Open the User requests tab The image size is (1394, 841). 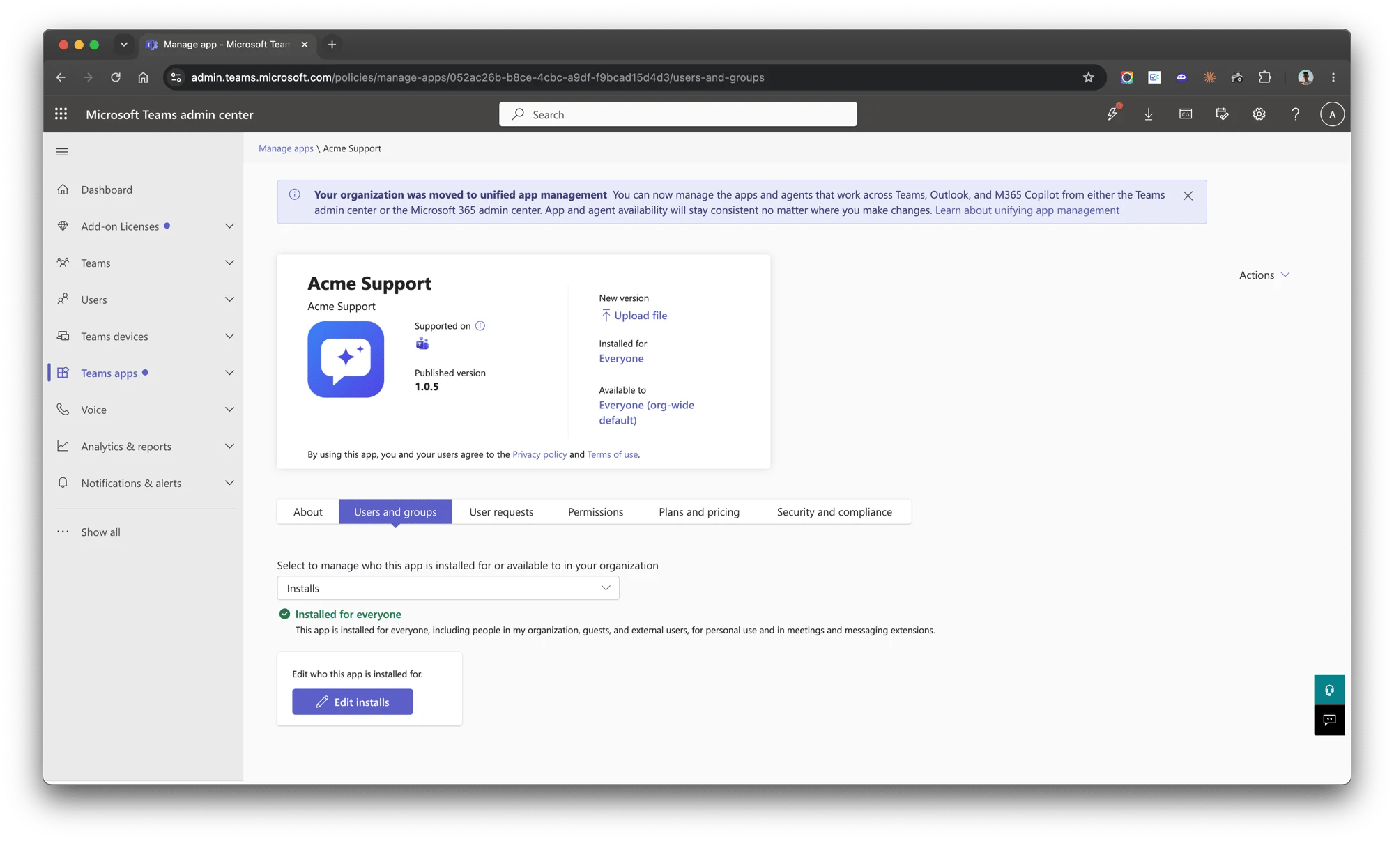pyautogui.click(x=501, y=512)
